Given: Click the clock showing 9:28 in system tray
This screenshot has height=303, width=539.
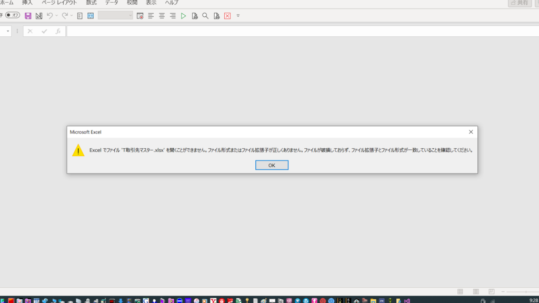Looking at the screenshot, I should [534, 300].
